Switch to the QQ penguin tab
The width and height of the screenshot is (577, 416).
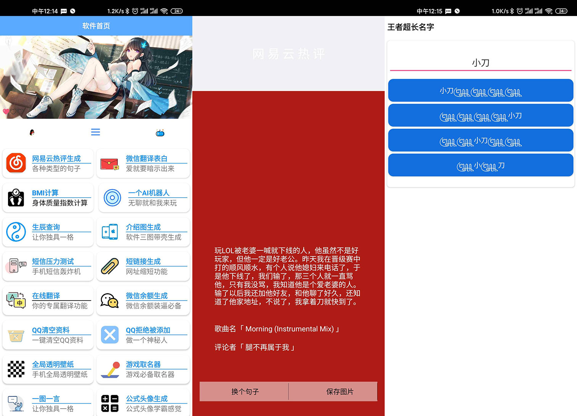point(32,132)
